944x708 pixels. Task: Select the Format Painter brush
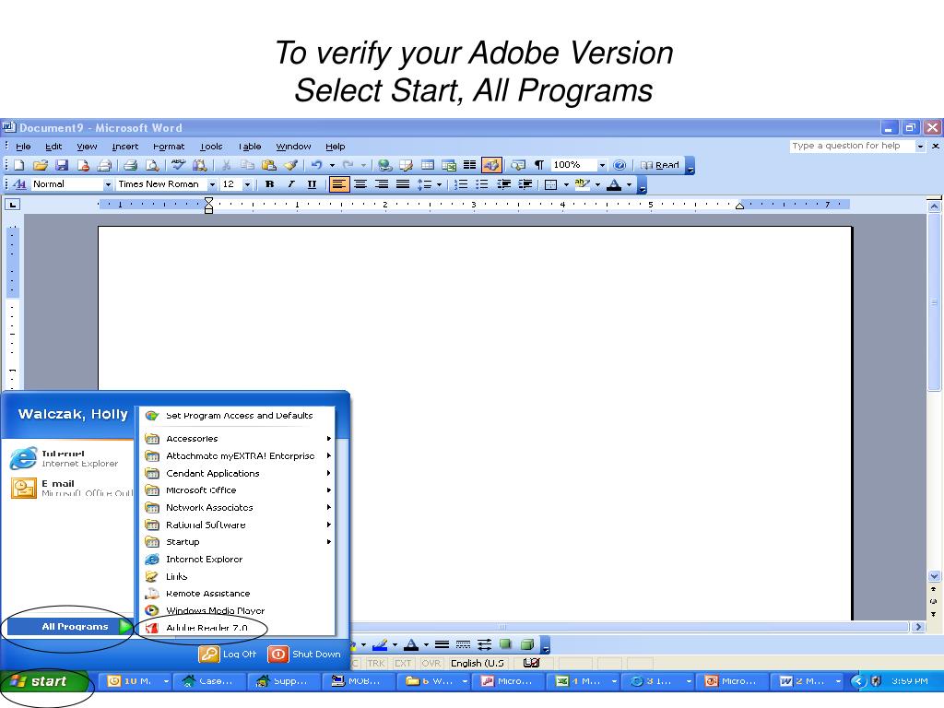pos(290,165)
